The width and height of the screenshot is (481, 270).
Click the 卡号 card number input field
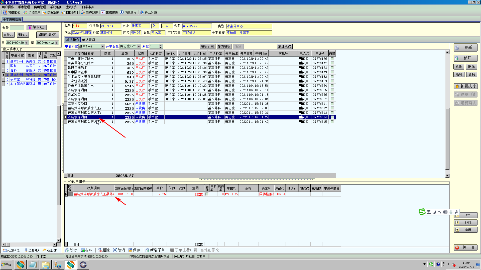[x=17, y=28]
